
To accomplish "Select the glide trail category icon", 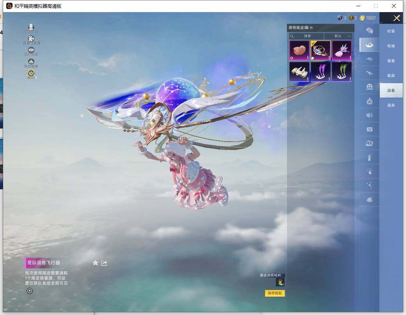I will click(369, 45).
